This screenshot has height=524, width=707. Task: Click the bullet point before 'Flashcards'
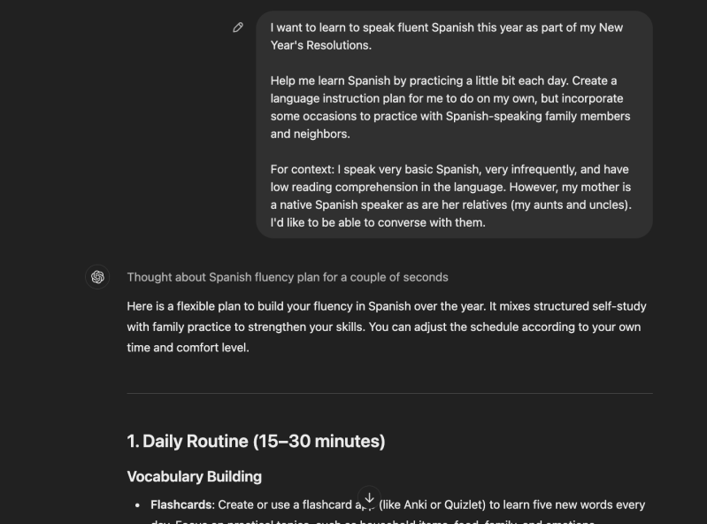137,505
